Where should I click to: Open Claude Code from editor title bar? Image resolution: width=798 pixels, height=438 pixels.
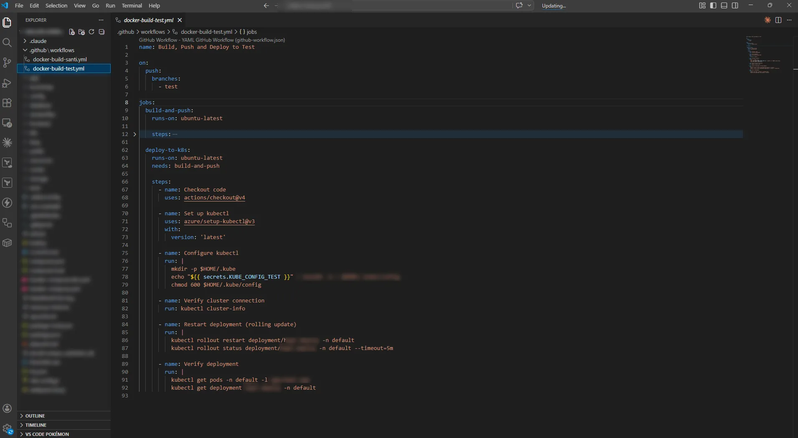[x=768, y=20]
